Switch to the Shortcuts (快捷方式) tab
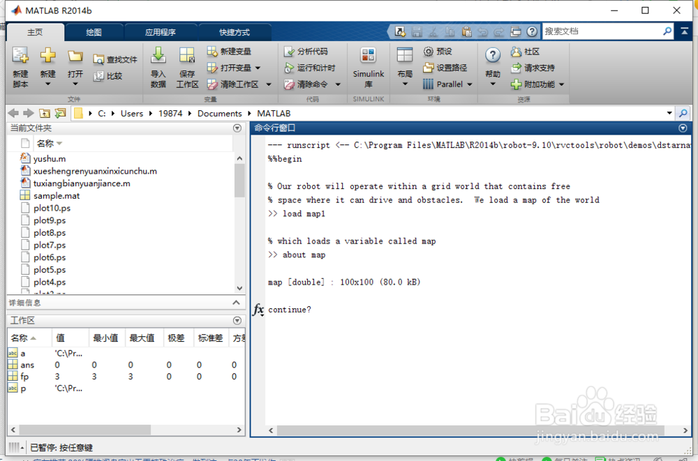698x461 pixels. coord(235,32)
